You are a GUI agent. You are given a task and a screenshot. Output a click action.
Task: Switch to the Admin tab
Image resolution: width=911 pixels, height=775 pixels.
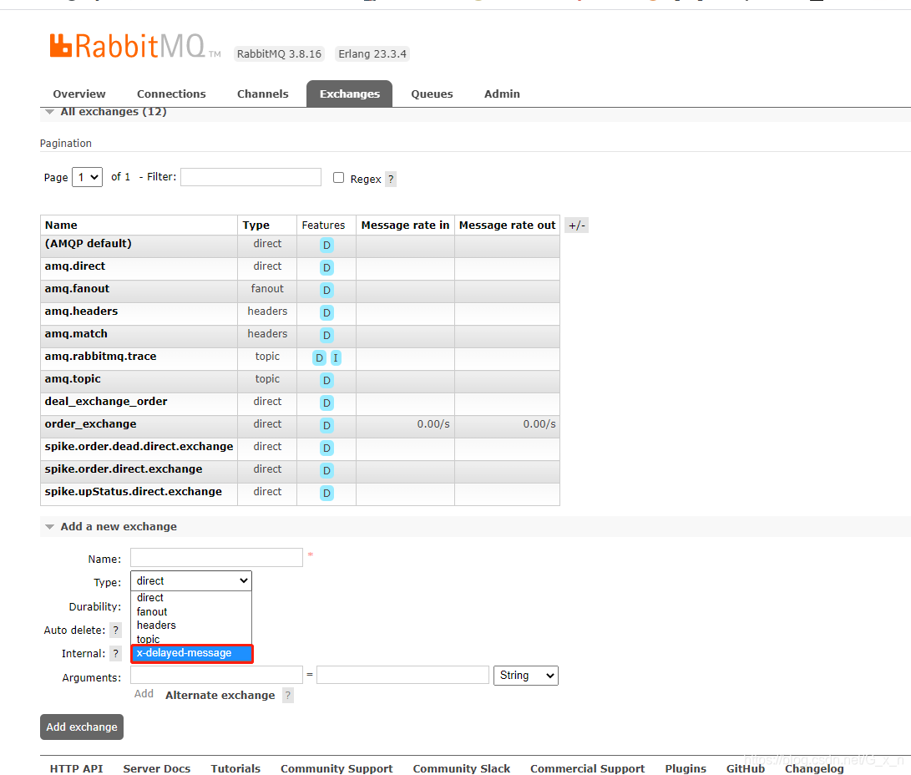(502, 94)
